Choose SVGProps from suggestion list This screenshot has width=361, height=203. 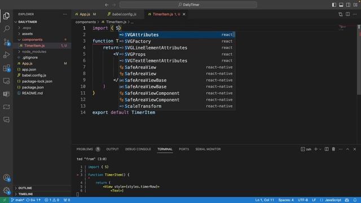point(177,54)
